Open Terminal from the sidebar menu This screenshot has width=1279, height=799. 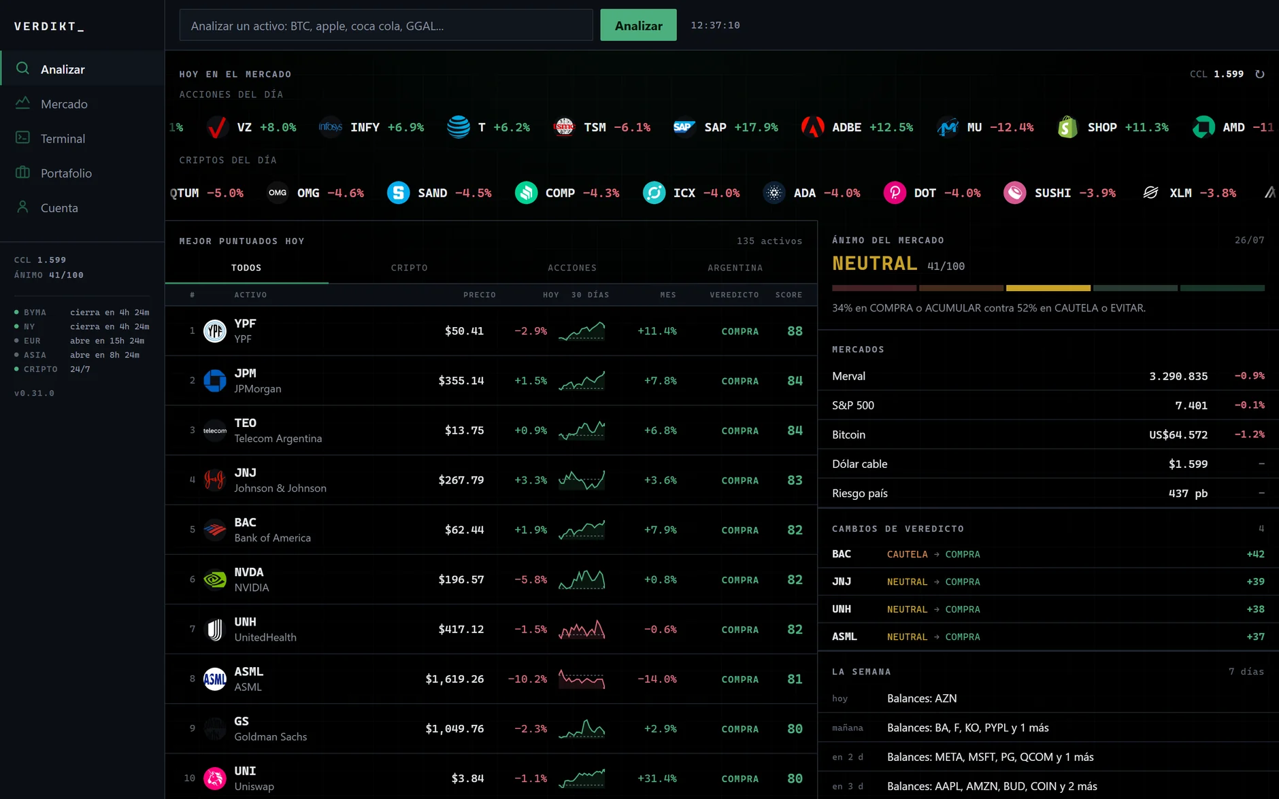82,138
